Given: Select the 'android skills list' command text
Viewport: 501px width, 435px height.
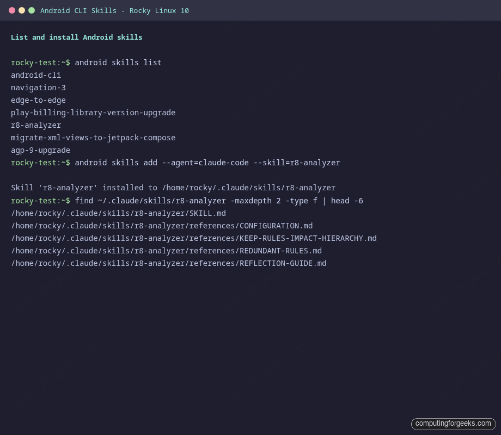Looking at the screenshot, I should [x=118, y=63].
